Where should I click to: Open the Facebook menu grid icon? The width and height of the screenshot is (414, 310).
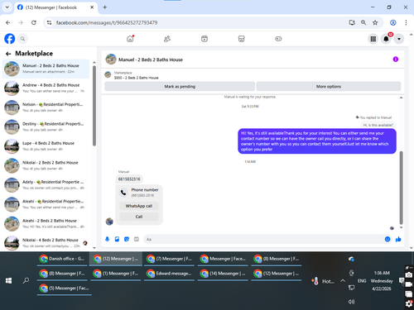pos(373,39)
